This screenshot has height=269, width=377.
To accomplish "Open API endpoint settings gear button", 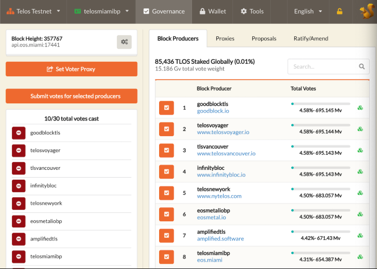I will click(x=124, y=42).
